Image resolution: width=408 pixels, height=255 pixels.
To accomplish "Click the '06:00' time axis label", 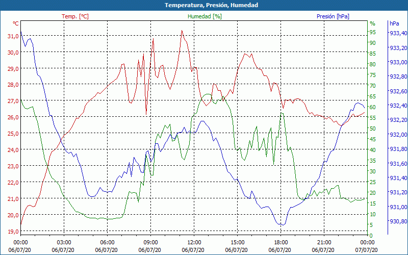I will 107,242.
